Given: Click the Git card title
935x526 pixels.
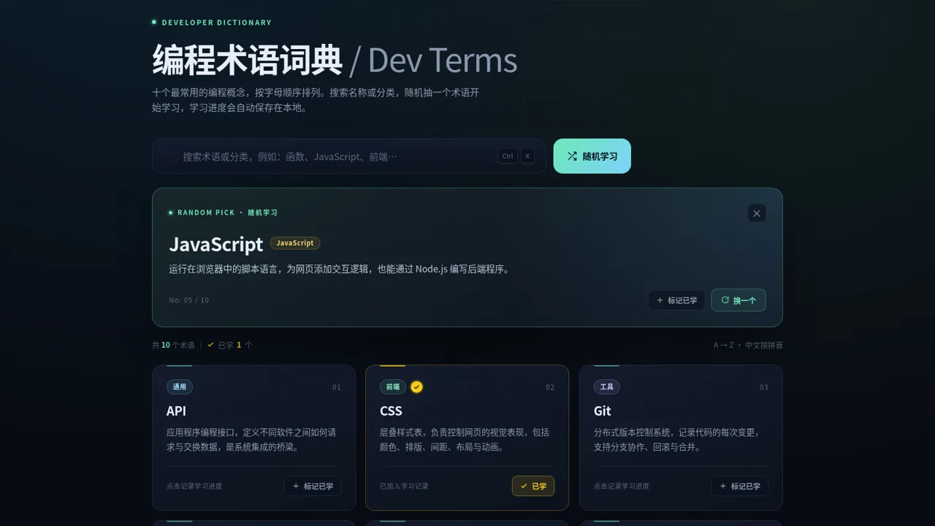Looking at the screenshot, I should [x=603, y=411].
